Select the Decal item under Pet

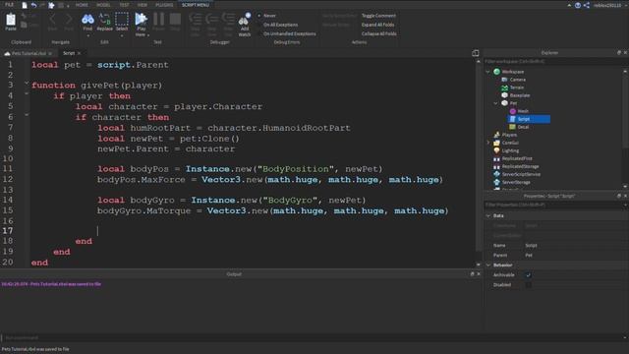coord(523,127)
